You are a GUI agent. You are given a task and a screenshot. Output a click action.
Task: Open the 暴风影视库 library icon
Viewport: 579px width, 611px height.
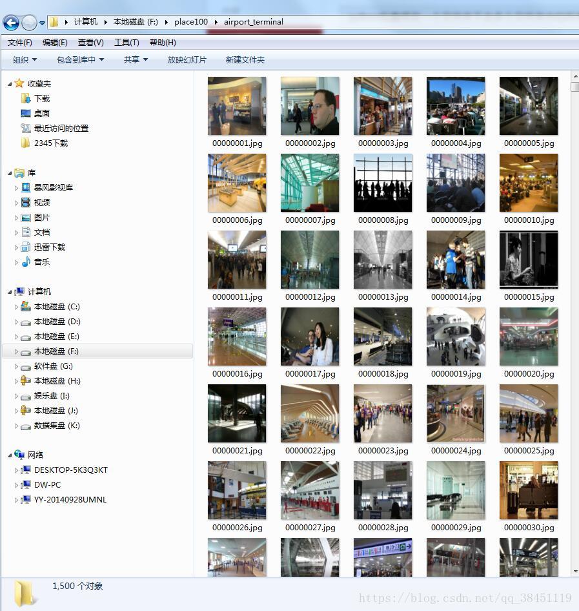point(26,187)
